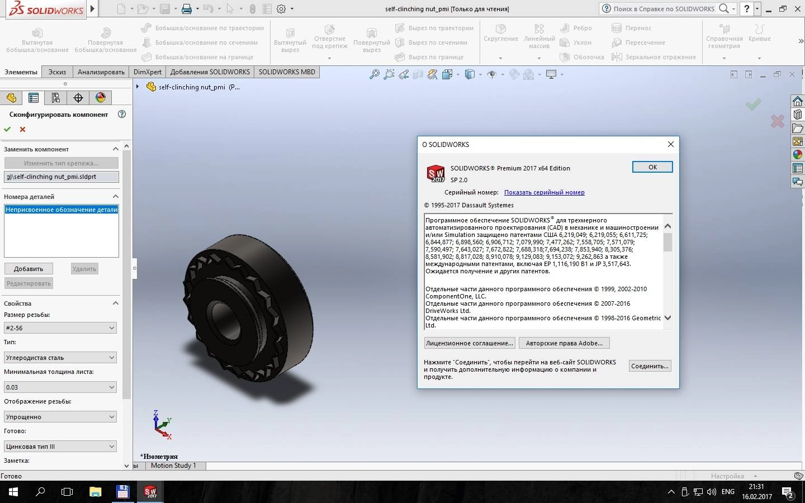Click OK in the About SOLIDWORKS dialog
This screenshot has height=503, width=805.
pos(652,167)
